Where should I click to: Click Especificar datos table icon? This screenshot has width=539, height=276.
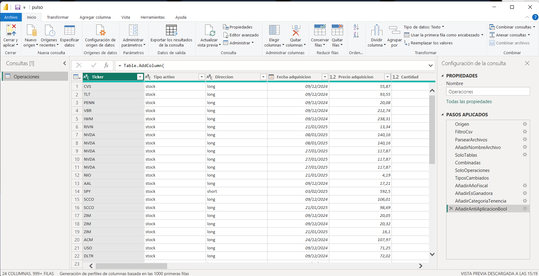[69, 30]
